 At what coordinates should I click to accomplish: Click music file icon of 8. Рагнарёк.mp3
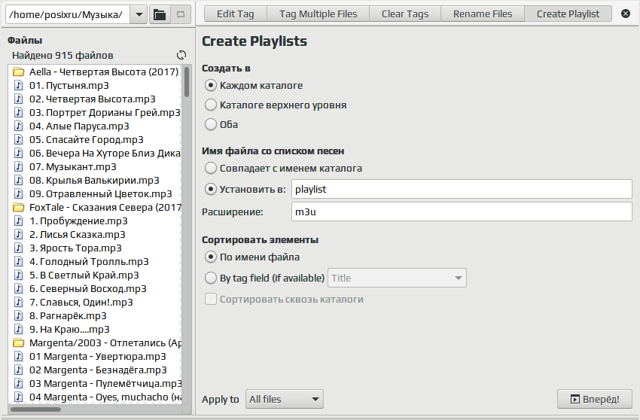[18, 315]
